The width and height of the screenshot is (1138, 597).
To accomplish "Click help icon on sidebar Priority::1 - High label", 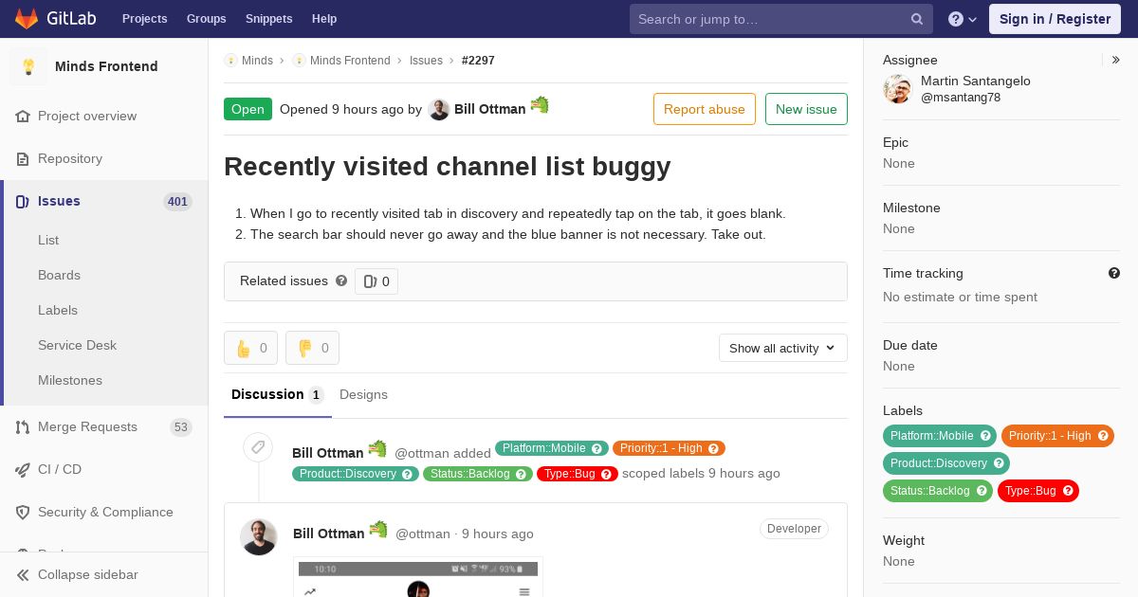I will click(x=1103, y=436).
